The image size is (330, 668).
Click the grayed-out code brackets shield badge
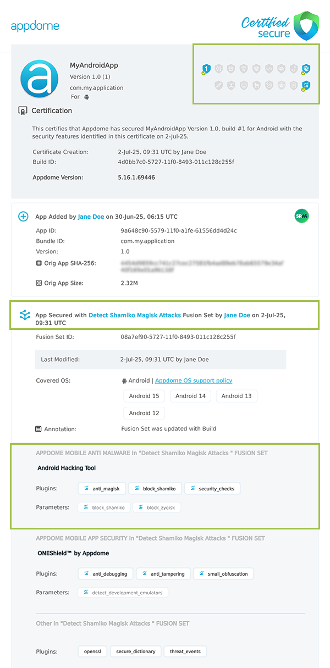(x=269, y=69)
